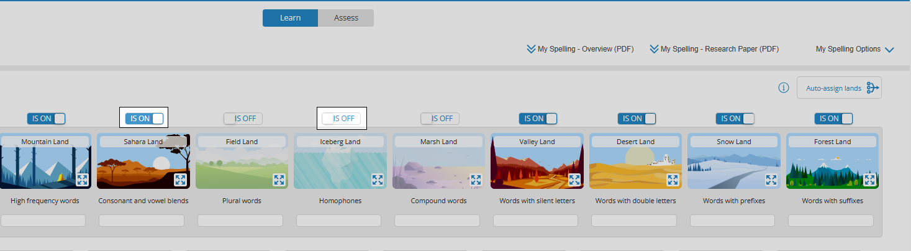This screenshot has height=251, width=911.
Task: Disable the Forest Land toggle
Action: point(834,118)
